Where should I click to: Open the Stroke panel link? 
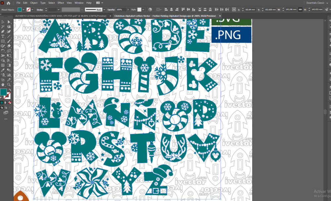point(40,10)
